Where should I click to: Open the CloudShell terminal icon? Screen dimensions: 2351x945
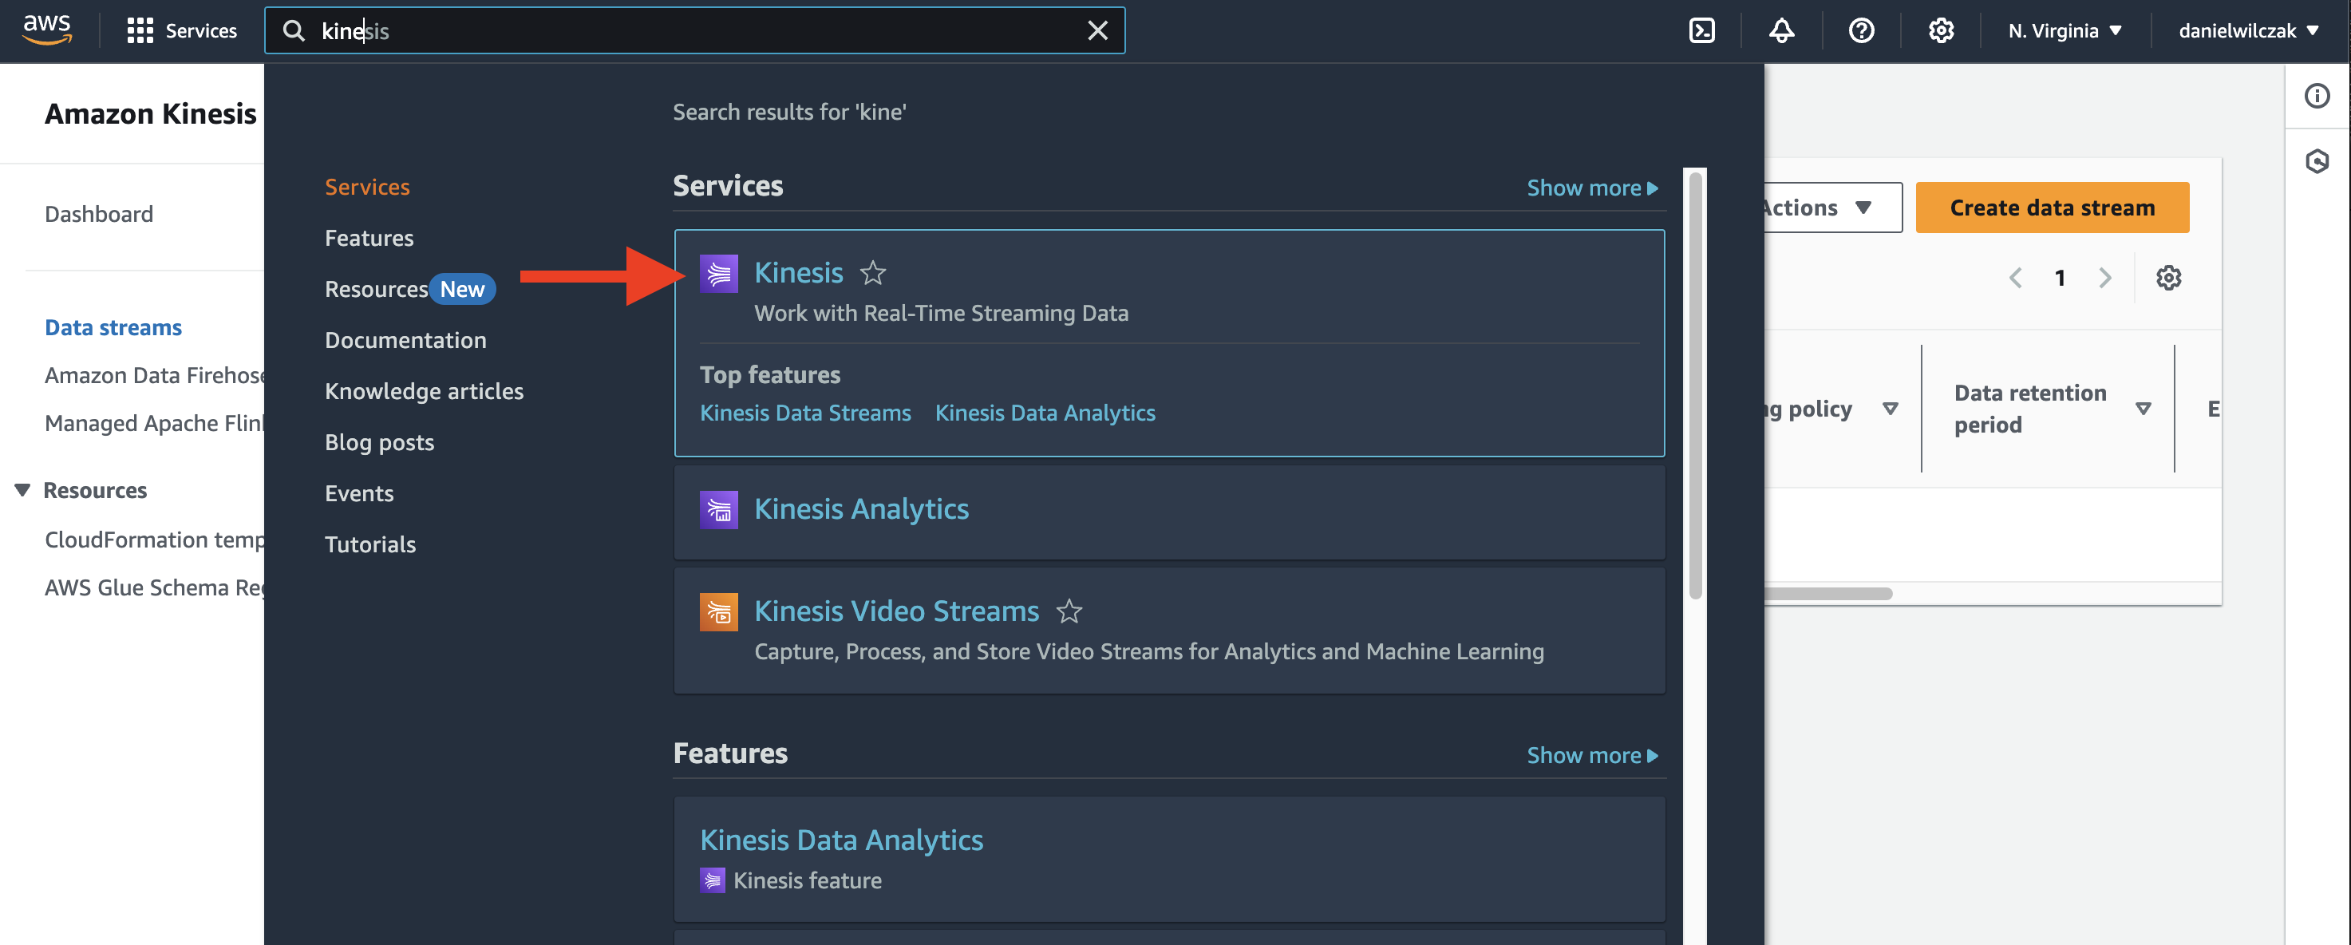pos(1701,31)
